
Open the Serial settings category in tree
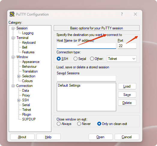click(26, 105)
